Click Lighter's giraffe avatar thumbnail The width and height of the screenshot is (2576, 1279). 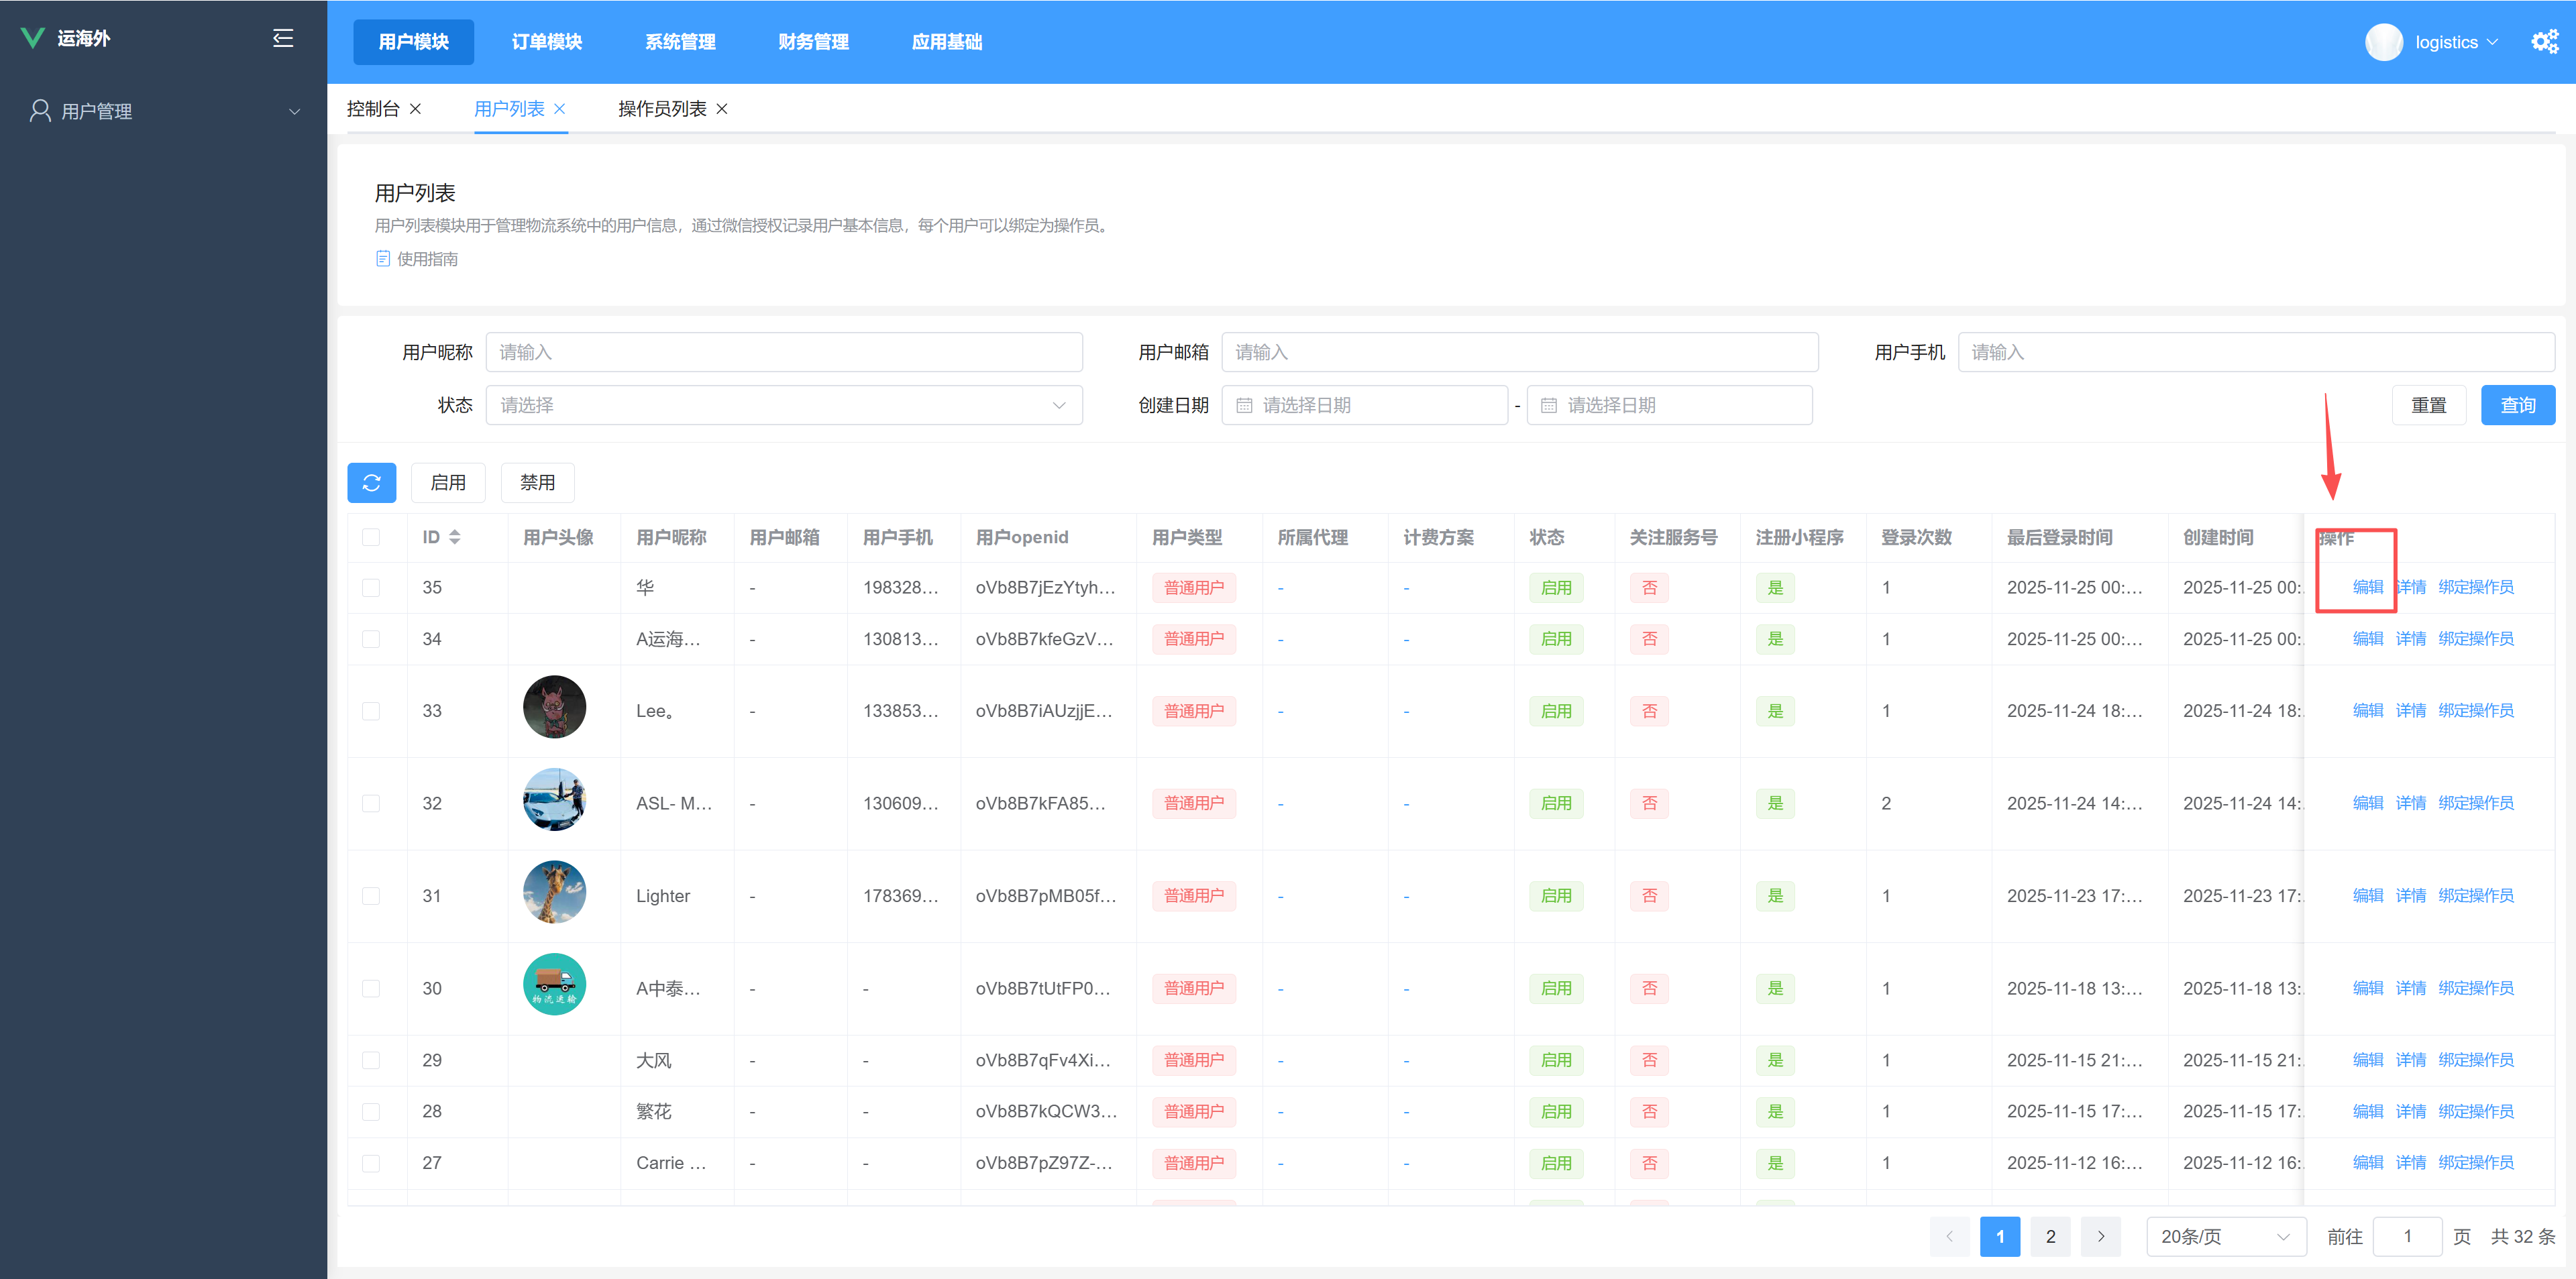[x=554, y=892]
